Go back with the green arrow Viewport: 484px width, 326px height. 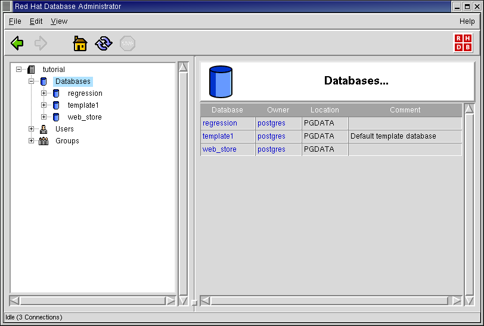(x=17, y=43)
